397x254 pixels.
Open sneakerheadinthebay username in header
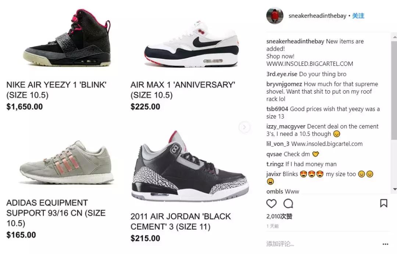pyautogui.click(x=317, y=16)
